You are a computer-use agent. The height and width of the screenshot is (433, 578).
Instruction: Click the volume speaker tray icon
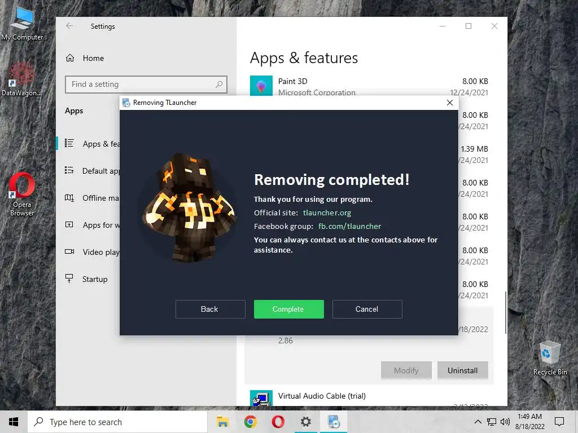click(x=505, y=422)
